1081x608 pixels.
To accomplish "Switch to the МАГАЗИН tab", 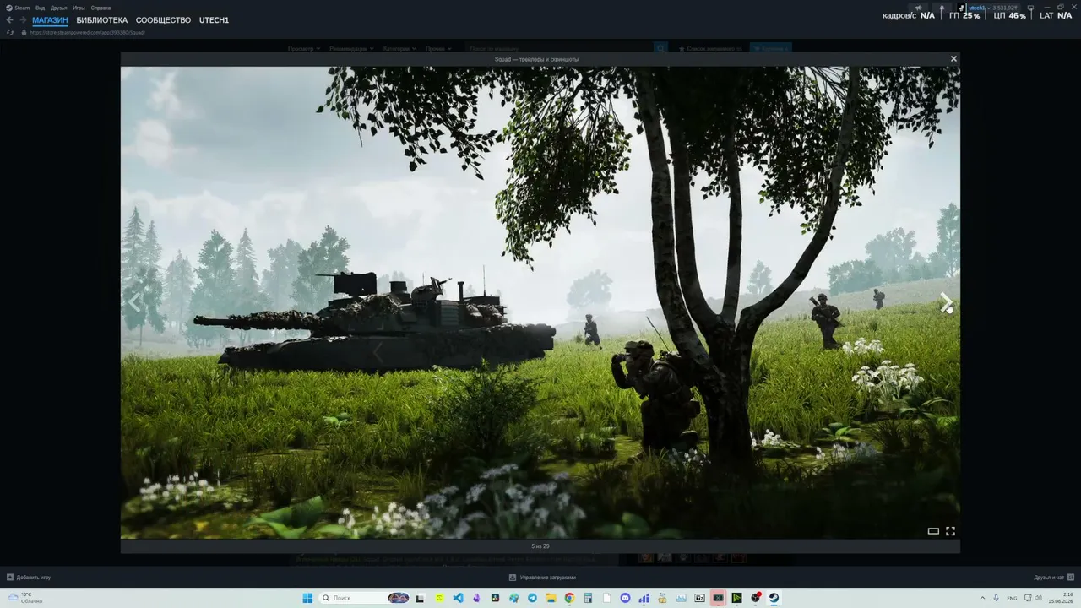I will tap(50, 19).
